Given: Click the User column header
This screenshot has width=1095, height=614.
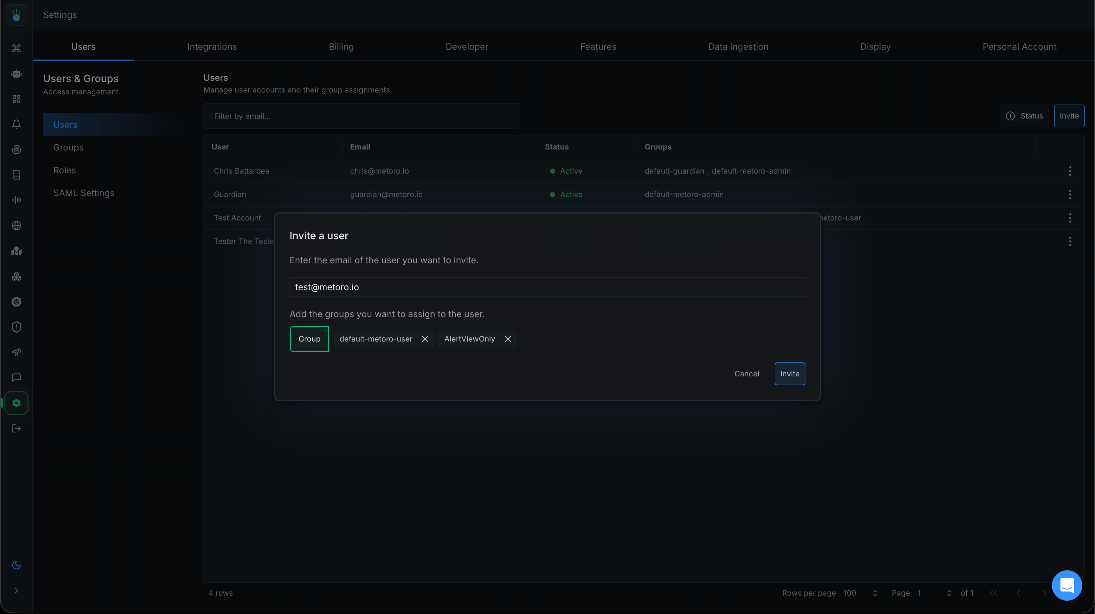Looking at the screenshot, I should [x=220, y=147].
